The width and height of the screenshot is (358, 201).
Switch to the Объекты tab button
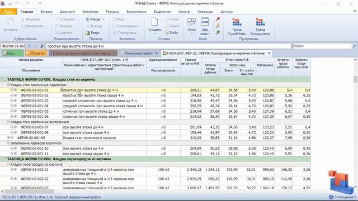(36, 53)
